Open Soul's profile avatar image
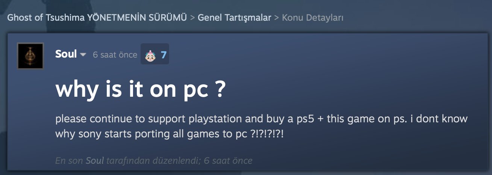This screenshot has height=175, width=492. tap(30, 56)
